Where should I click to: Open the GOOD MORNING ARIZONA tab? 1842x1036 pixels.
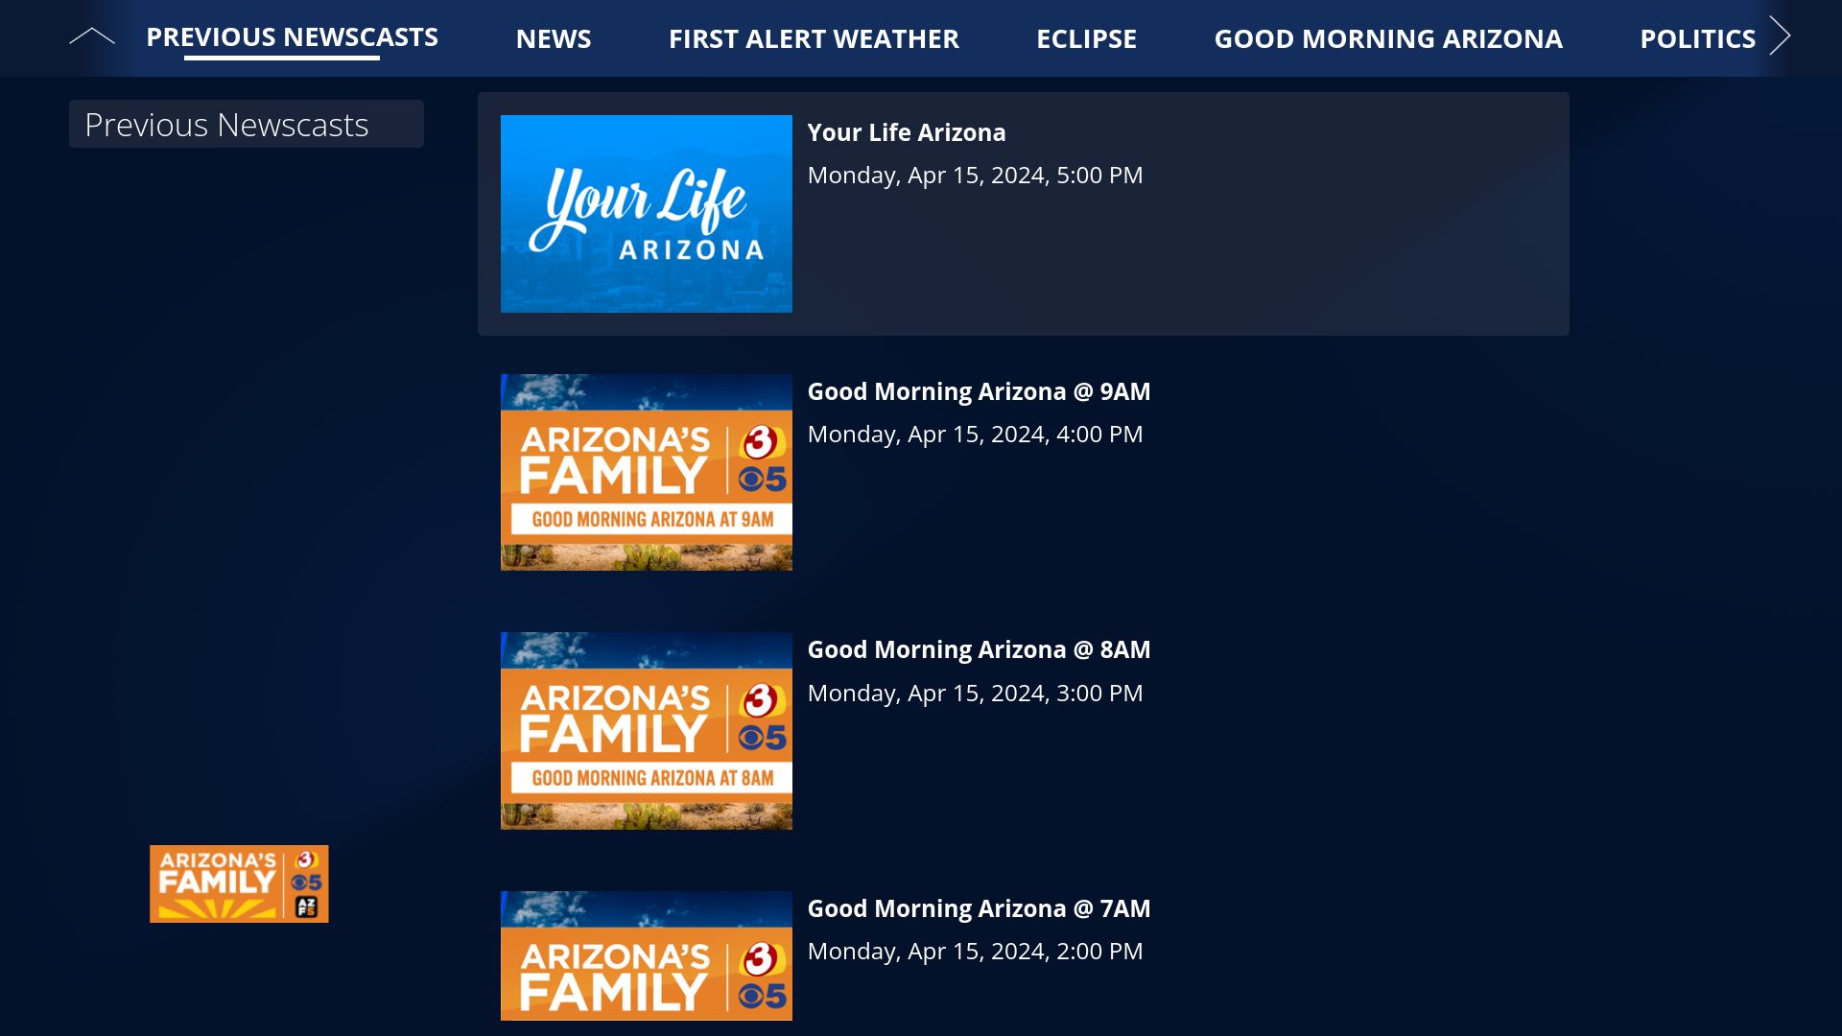pos(1388,38)
